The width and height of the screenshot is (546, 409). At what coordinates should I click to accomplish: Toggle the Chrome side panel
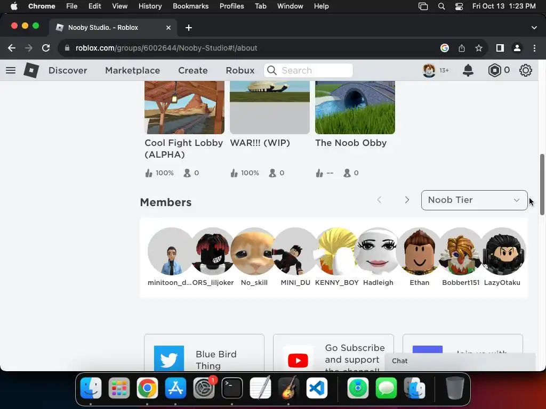point(500,48)
